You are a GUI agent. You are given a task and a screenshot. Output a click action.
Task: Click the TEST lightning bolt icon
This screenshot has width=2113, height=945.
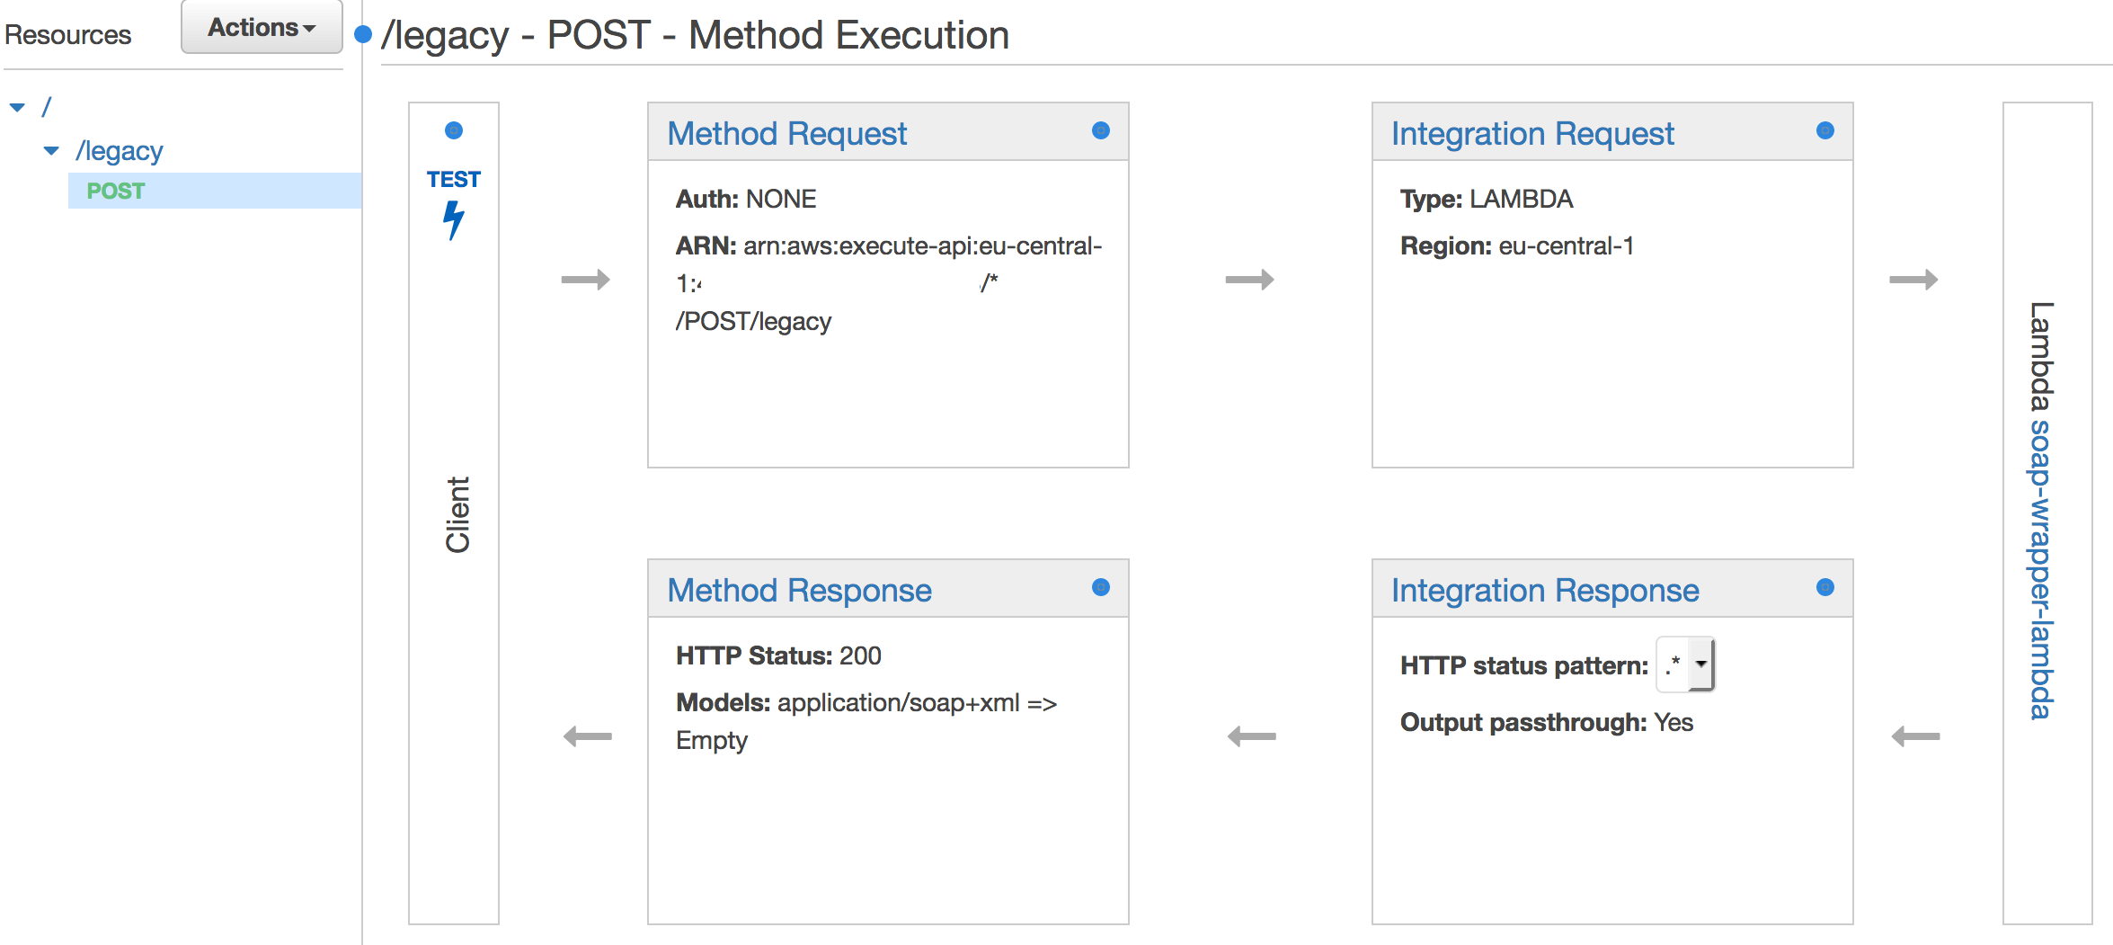454,219
